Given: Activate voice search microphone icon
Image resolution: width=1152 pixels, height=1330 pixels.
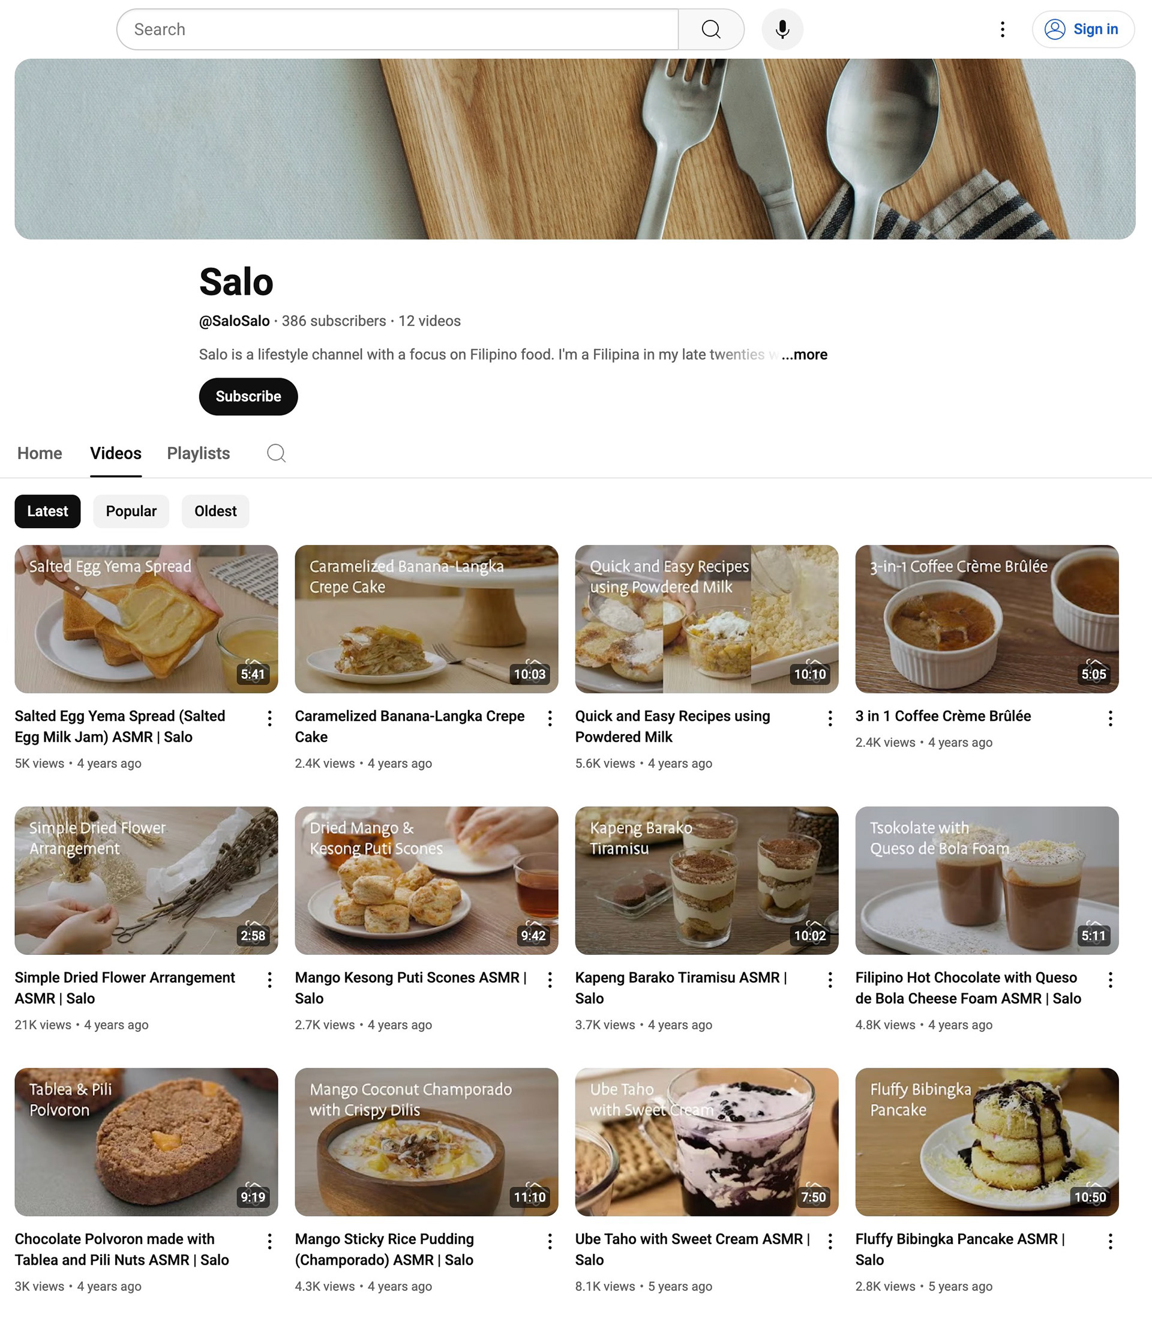Looking at the screenshot, I should point(782,29).
